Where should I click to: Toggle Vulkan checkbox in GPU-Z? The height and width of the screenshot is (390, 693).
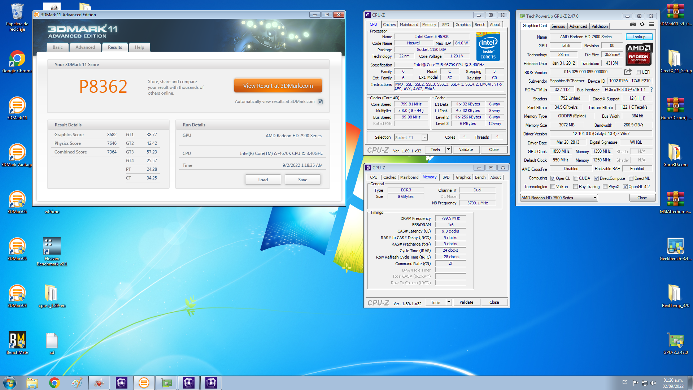pos(553,187)
